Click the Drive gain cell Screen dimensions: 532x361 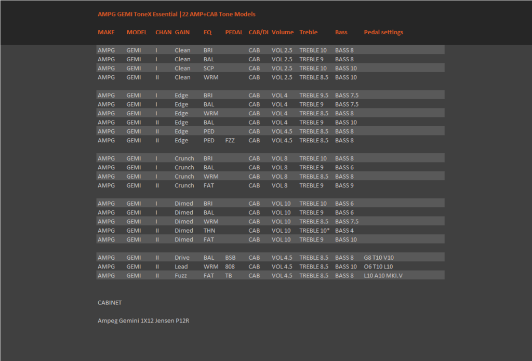tap(182, 258)
